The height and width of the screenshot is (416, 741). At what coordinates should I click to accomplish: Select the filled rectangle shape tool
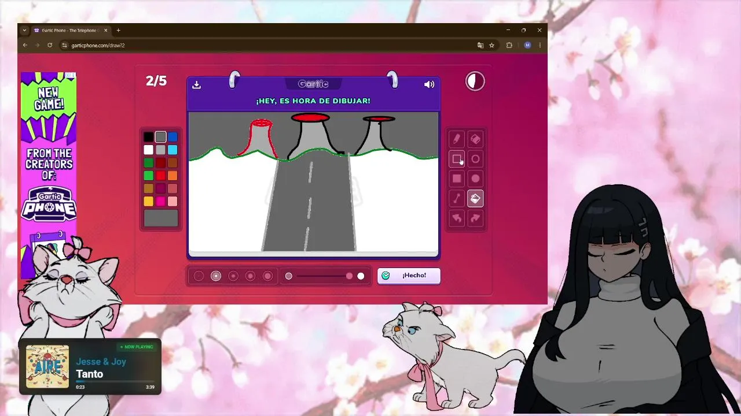click(x=457, y=179)
